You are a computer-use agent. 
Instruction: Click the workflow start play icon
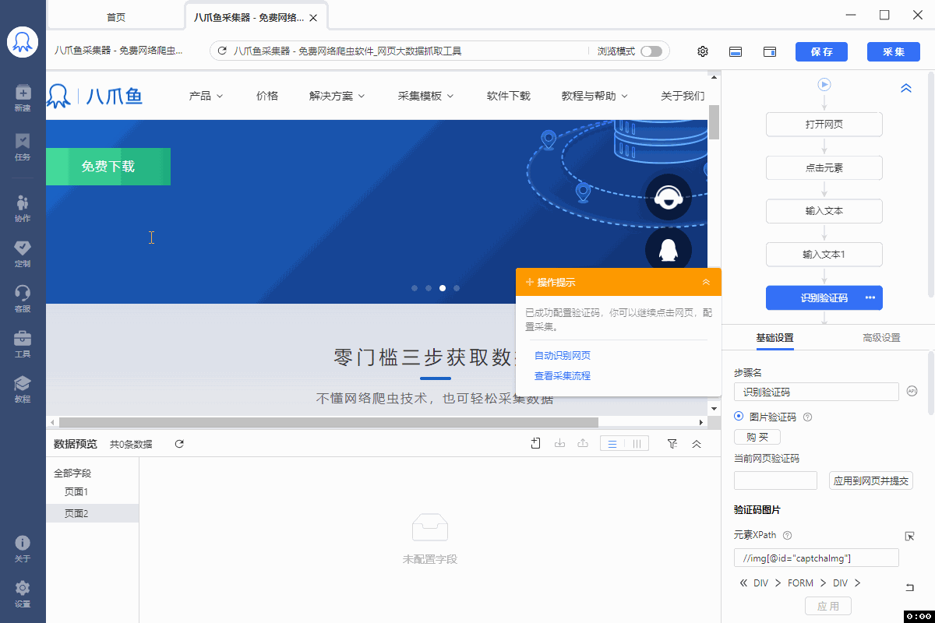coord(824,84)
